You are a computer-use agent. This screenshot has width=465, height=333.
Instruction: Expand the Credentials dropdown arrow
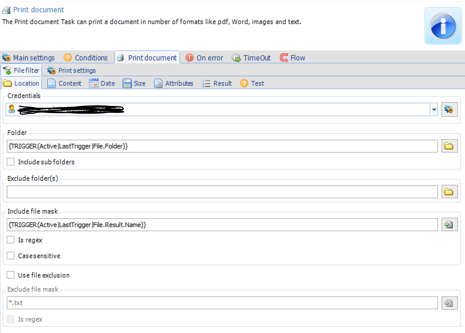[434, 109]
